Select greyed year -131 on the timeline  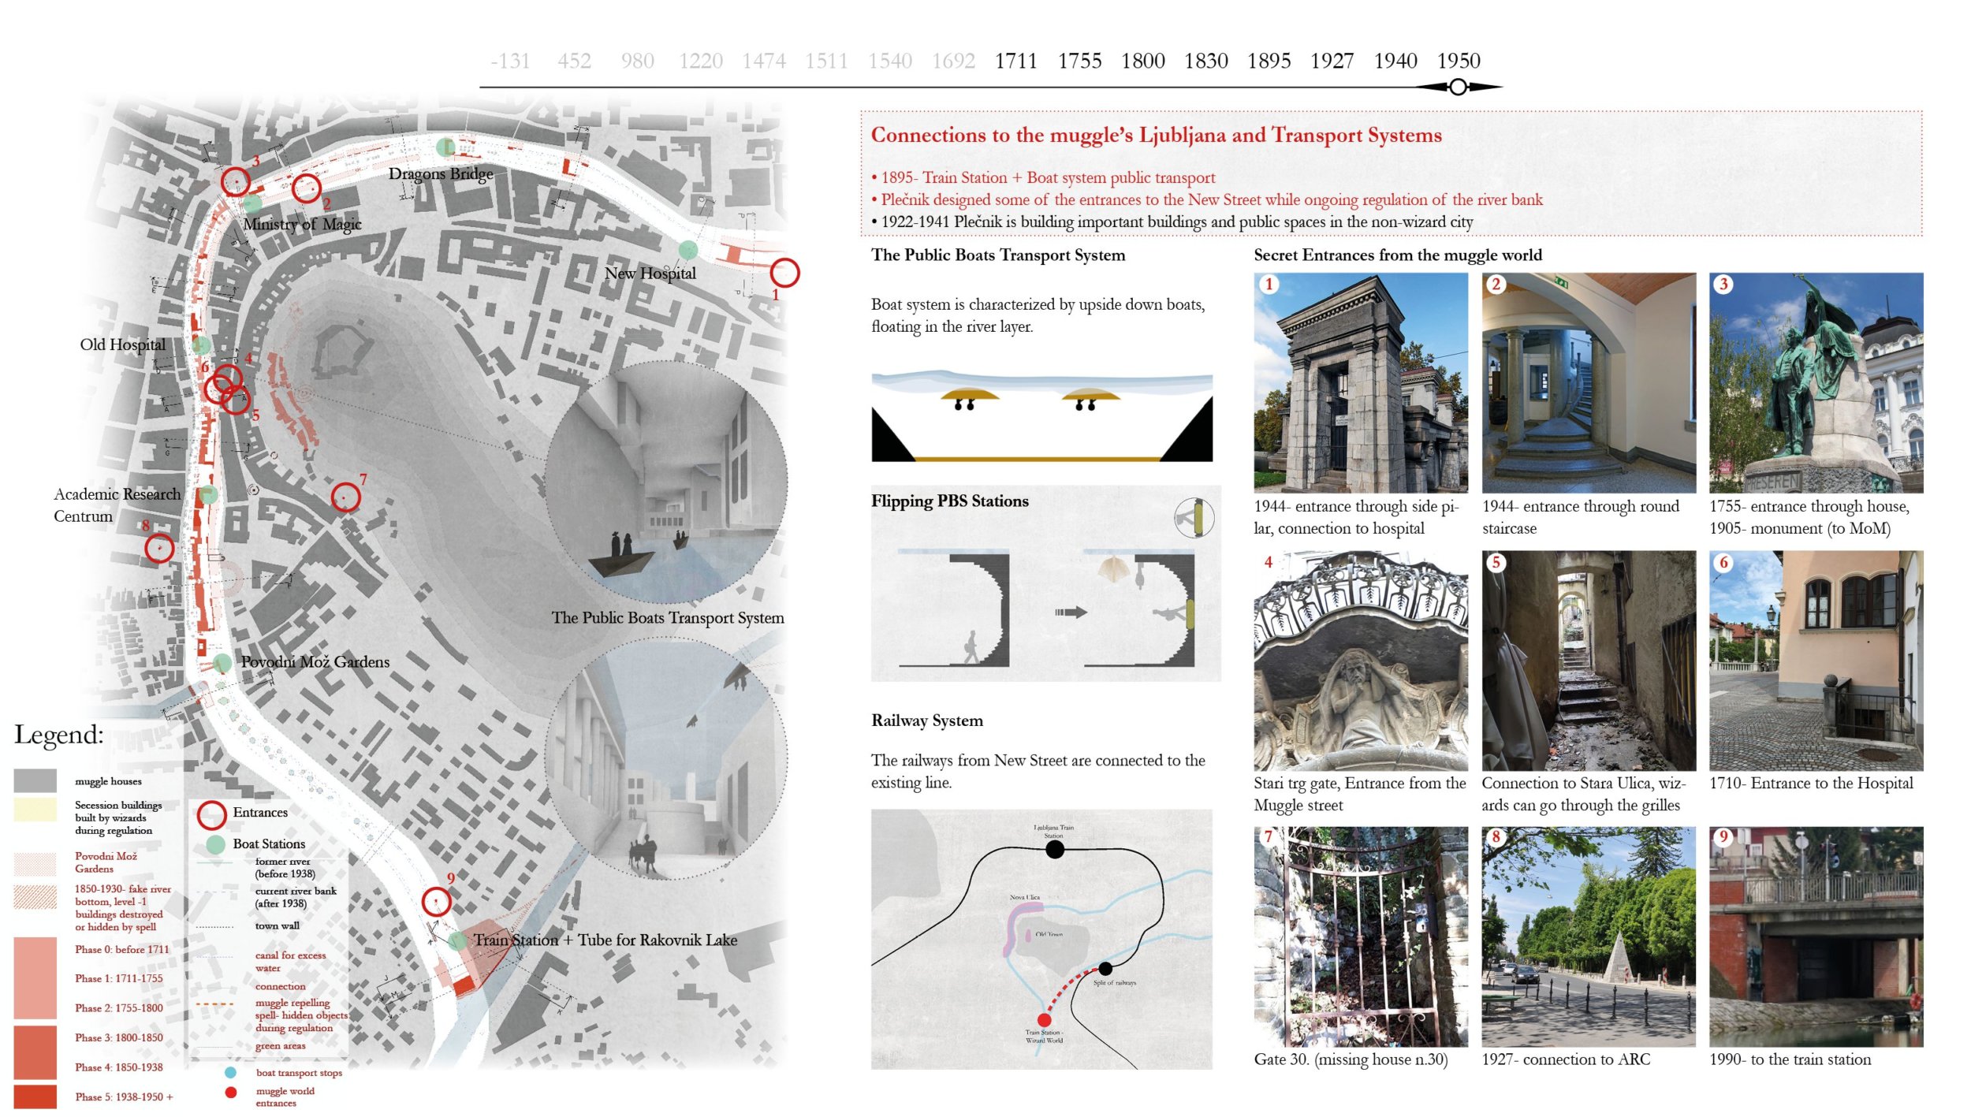point(510,61)
